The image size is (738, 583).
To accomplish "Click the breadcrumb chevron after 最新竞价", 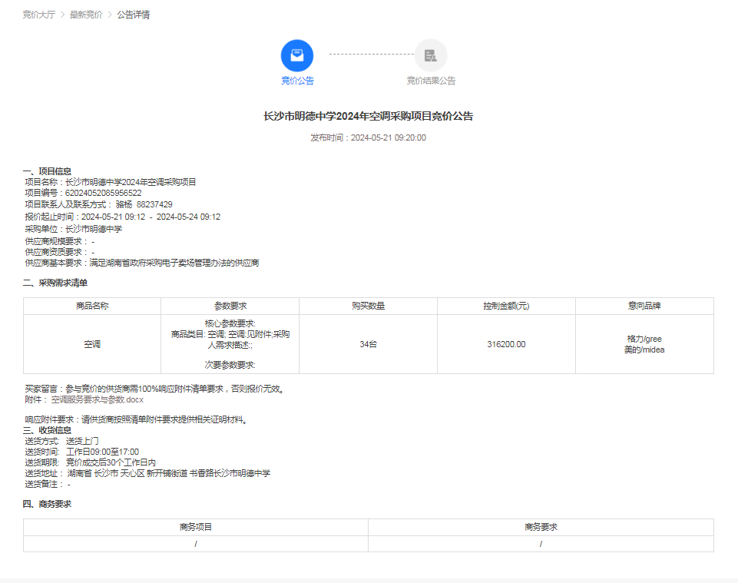I will point(110,15).
